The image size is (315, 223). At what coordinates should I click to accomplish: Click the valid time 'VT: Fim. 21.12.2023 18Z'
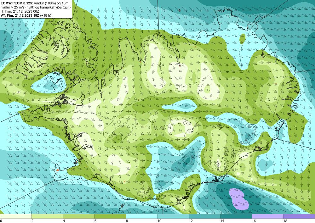coord(20,15)
